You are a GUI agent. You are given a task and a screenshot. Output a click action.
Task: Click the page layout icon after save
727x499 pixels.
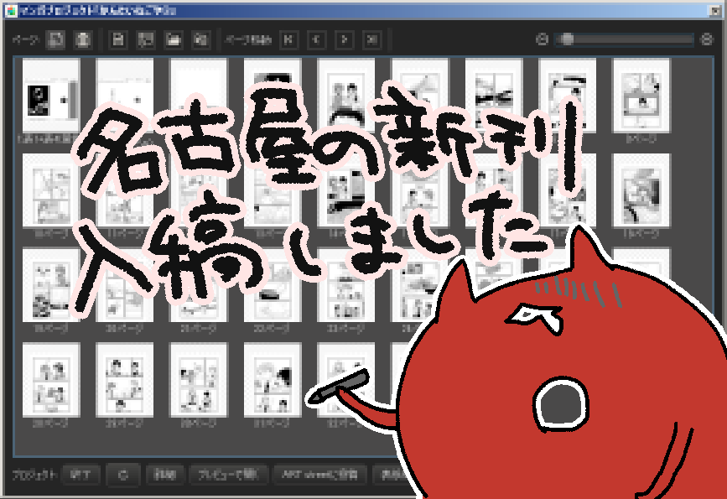146,40
